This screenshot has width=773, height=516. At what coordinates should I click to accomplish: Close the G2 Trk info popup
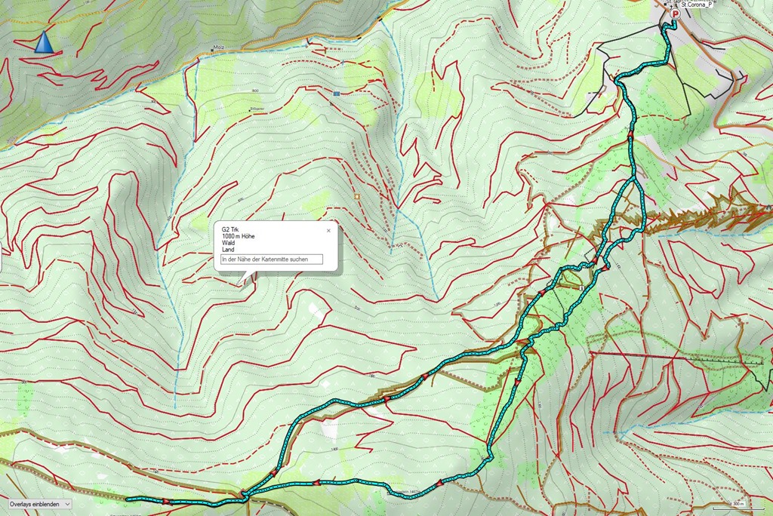[328, 230]
